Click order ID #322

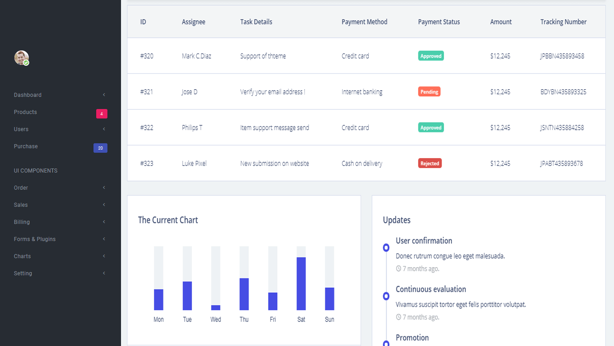point(147,127)
